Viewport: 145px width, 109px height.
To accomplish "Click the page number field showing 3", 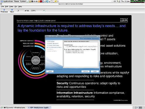I will click(21, 11).
